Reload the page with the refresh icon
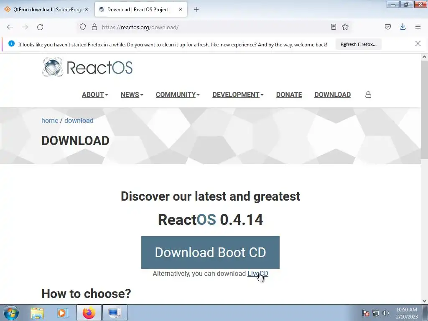This screenshot has width=428, height=321. (40, 27)
